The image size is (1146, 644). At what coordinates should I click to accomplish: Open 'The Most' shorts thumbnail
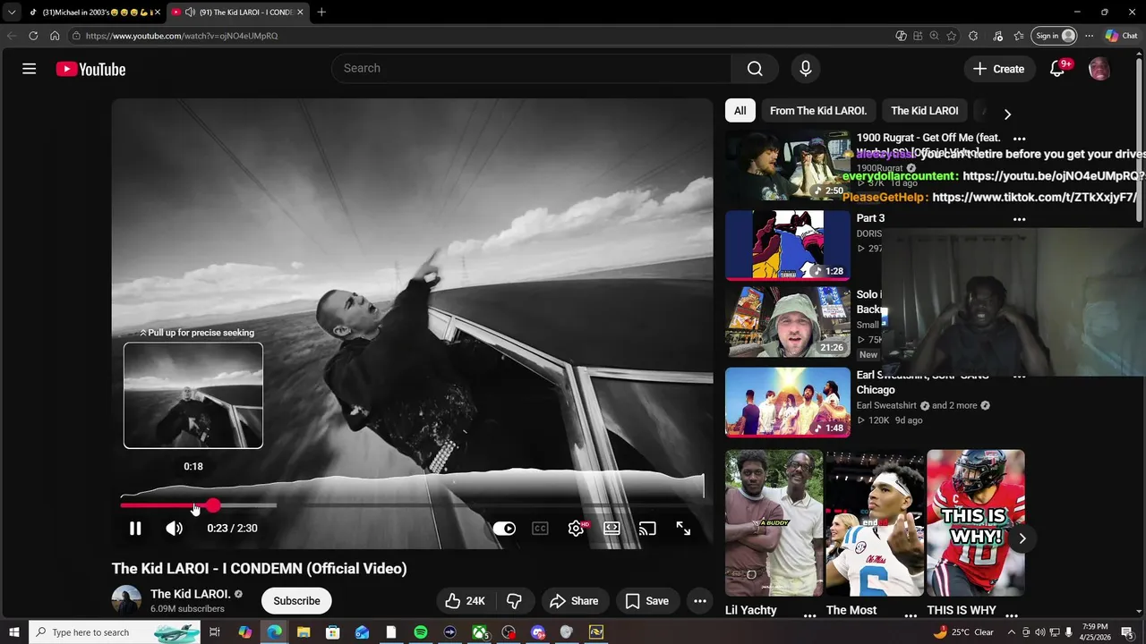tap(875, 523)
